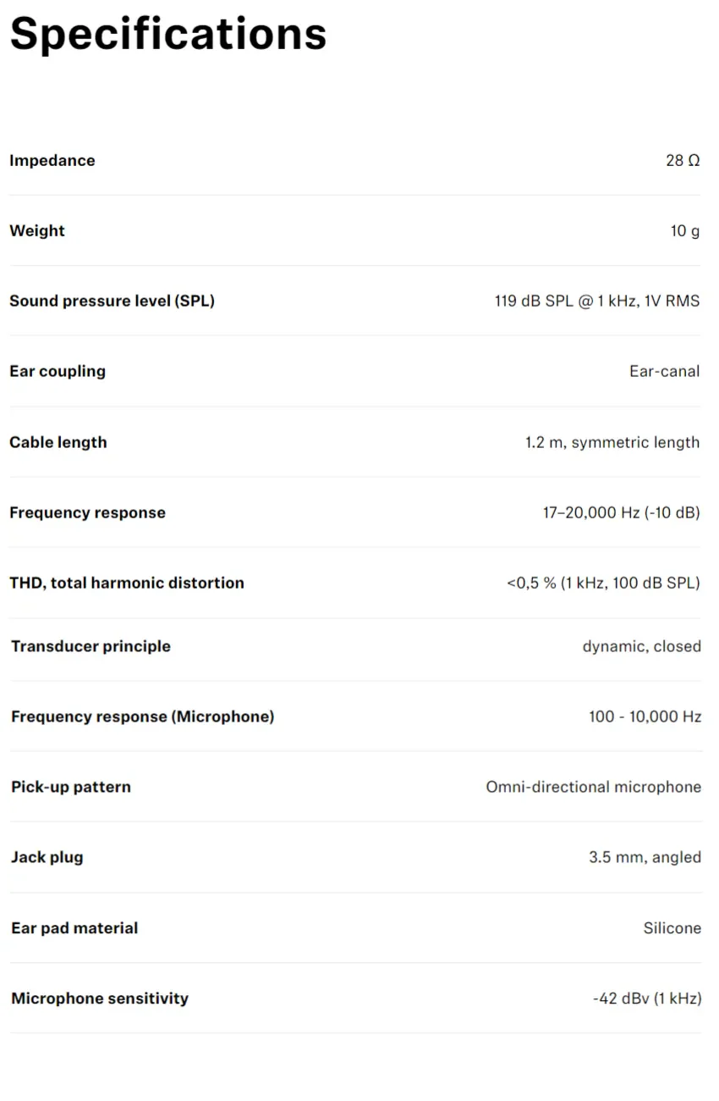Click the Omni-directional microphone value
The height and width of the screenshot is (1101, 719).
[x=594, y=787]
